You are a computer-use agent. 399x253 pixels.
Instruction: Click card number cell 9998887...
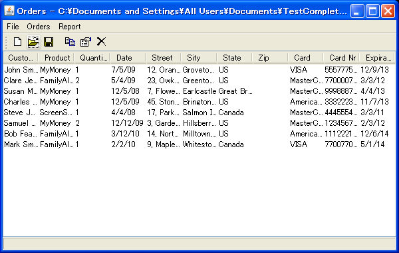click(x=342, y=91)
